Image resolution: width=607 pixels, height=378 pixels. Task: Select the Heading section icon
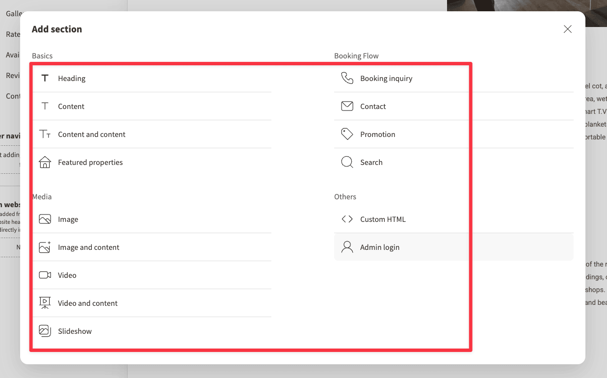coord(45,78)
